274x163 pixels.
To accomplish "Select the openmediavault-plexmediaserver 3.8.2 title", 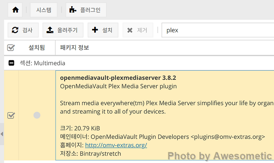I will [x=118, y=78].
